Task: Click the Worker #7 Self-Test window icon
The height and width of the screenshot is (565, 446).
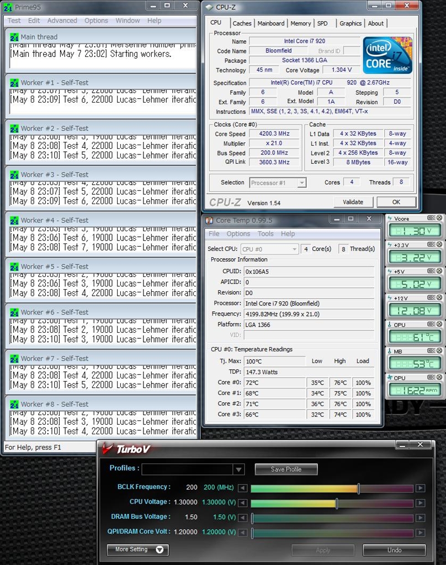Action: point(14,359)
